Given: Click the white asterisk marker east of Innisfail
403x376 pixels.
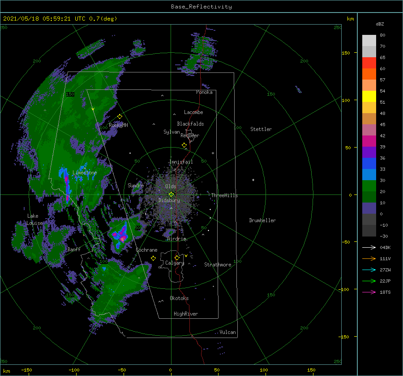Looking at the screenshot, I should click(213, 153).
